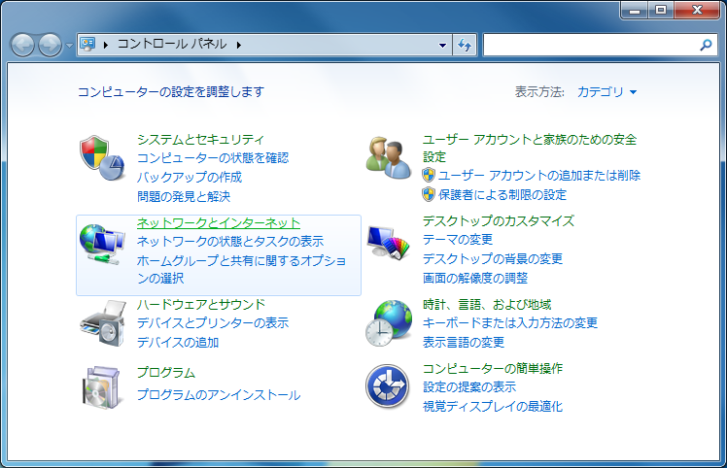
Task: Go back using the Back arrow button
Action: [22, 45]
